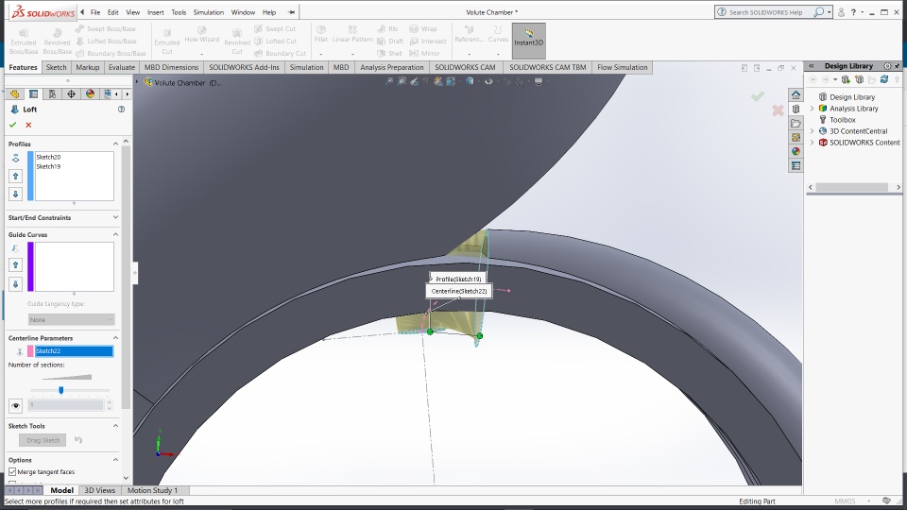Expand SOLIDWORKS Content tree node
Screen dimensions: 907x510
click(813, 143)
